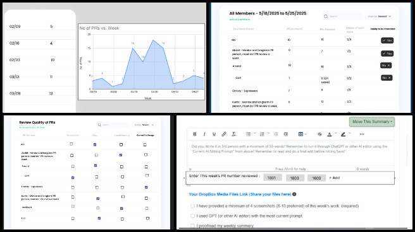Click the 'Ready to be Promoted' column header
The height and width of the screenshot is (232, 415).
coord(383,29)
